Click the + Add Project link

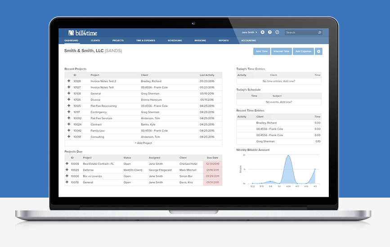143,143
